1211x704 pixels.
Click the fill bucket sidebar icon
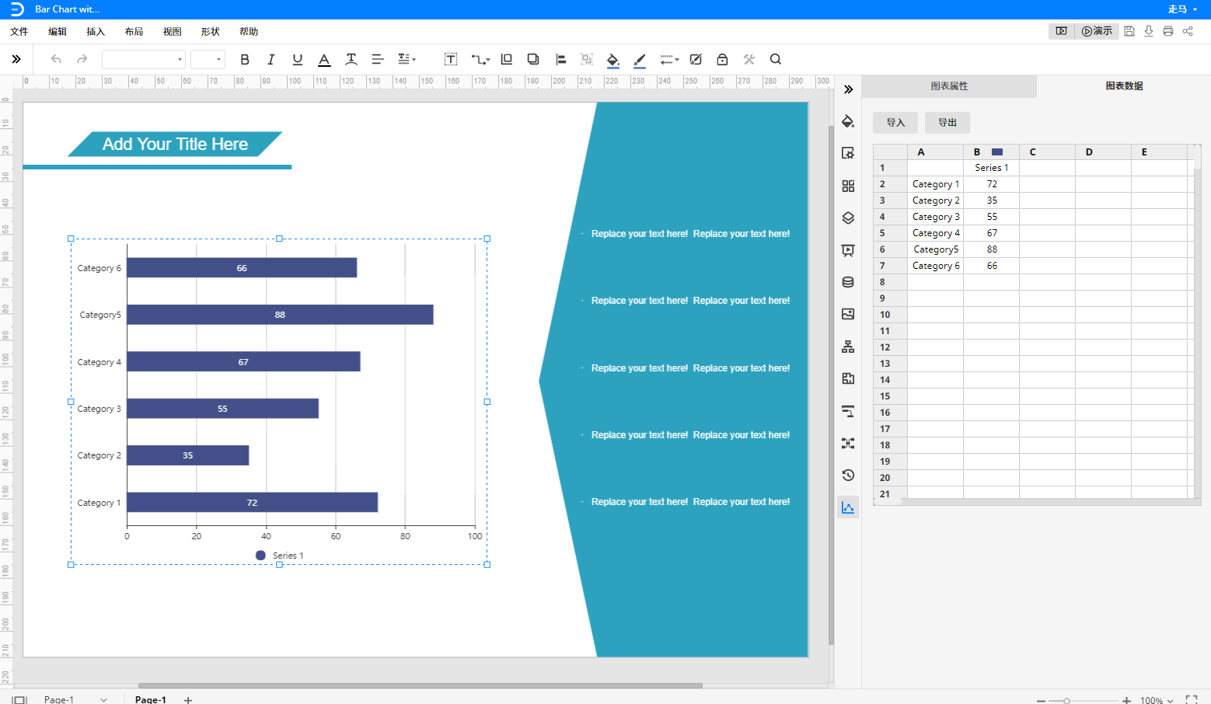[x=848, y=121]
